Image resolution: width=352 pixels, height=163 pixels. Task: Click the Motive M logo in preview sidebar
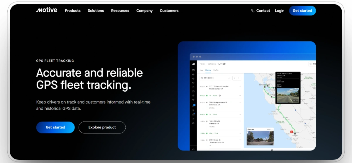(193, 64)
